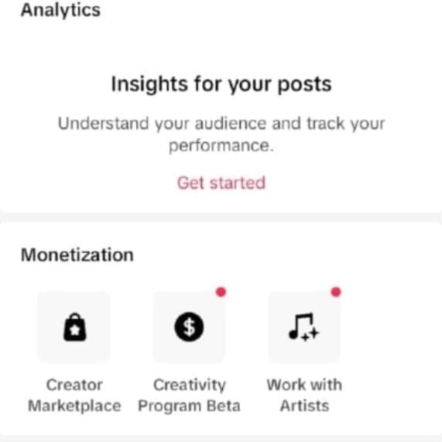Tap the gray tile behind the marketplace bag
The height and width of the screenshot is (442, 442).
[74, 327]
